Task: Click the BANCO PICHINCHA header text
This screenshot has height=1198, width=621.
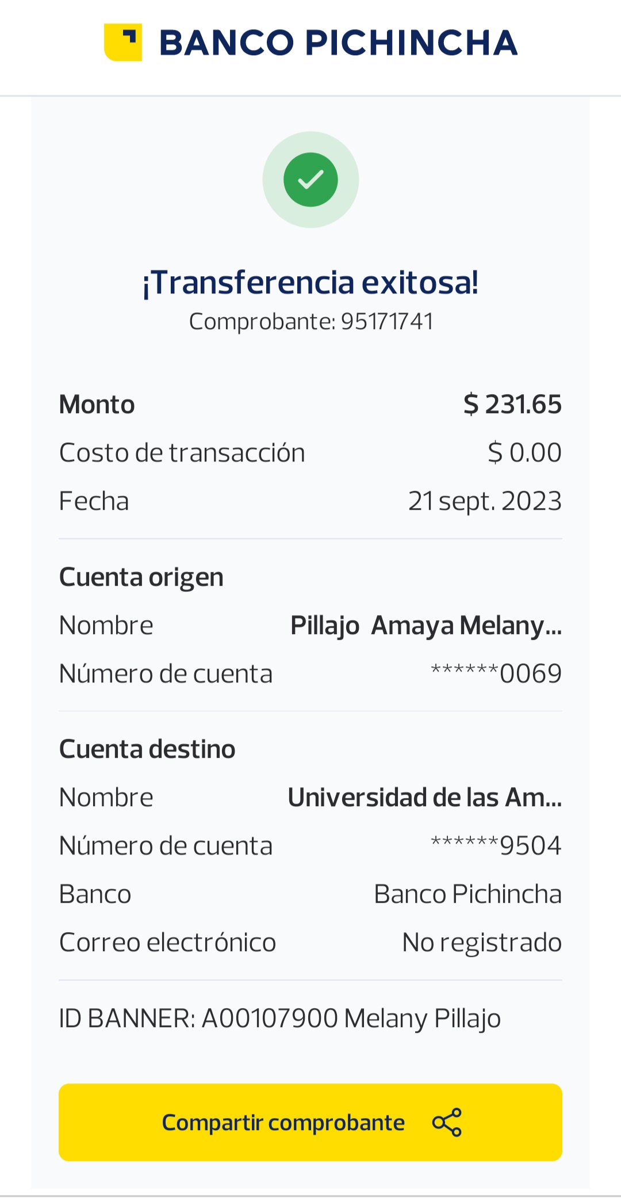Action: click(338, 43)
